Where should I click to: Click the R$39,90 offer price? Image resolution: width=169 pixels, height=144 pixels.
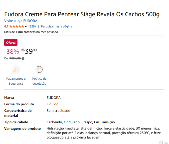pos(29,51)
